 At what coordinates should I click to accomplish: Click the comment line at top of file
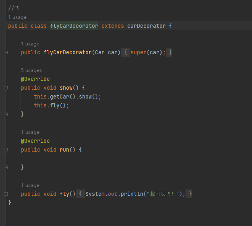[14, 8]
